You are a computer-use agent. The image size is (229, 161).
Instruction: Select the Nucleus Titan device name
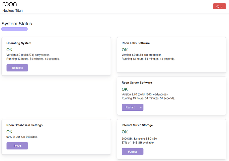tap(12, 11)
